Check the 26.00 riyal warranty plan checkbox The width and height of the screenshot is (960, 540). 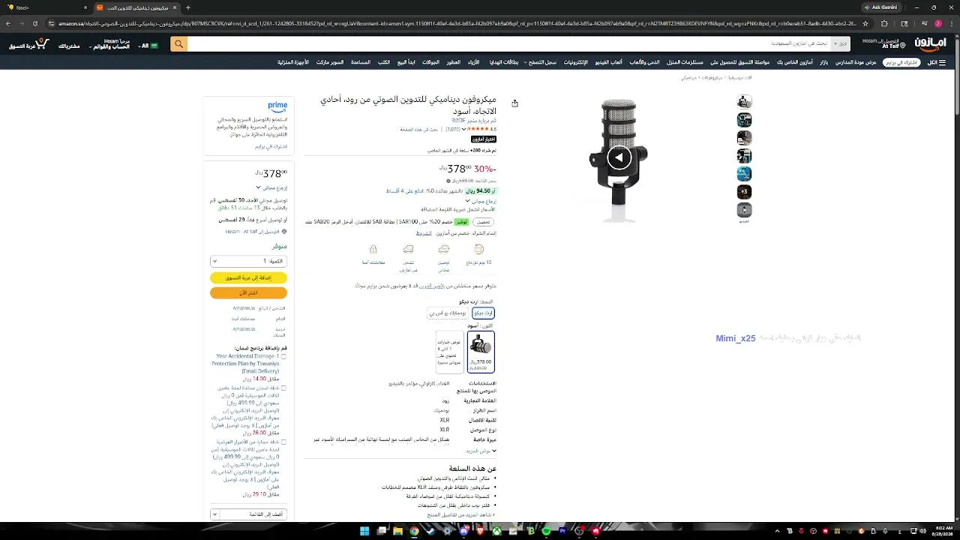283,388
